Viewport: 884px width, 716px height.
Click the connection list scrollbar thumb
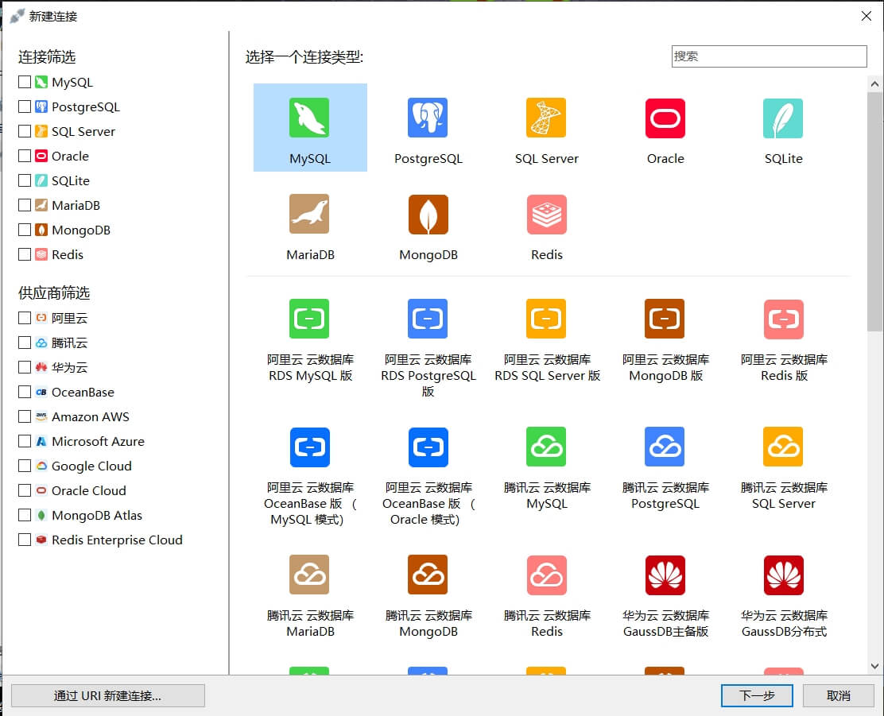(x=874, y=212)
